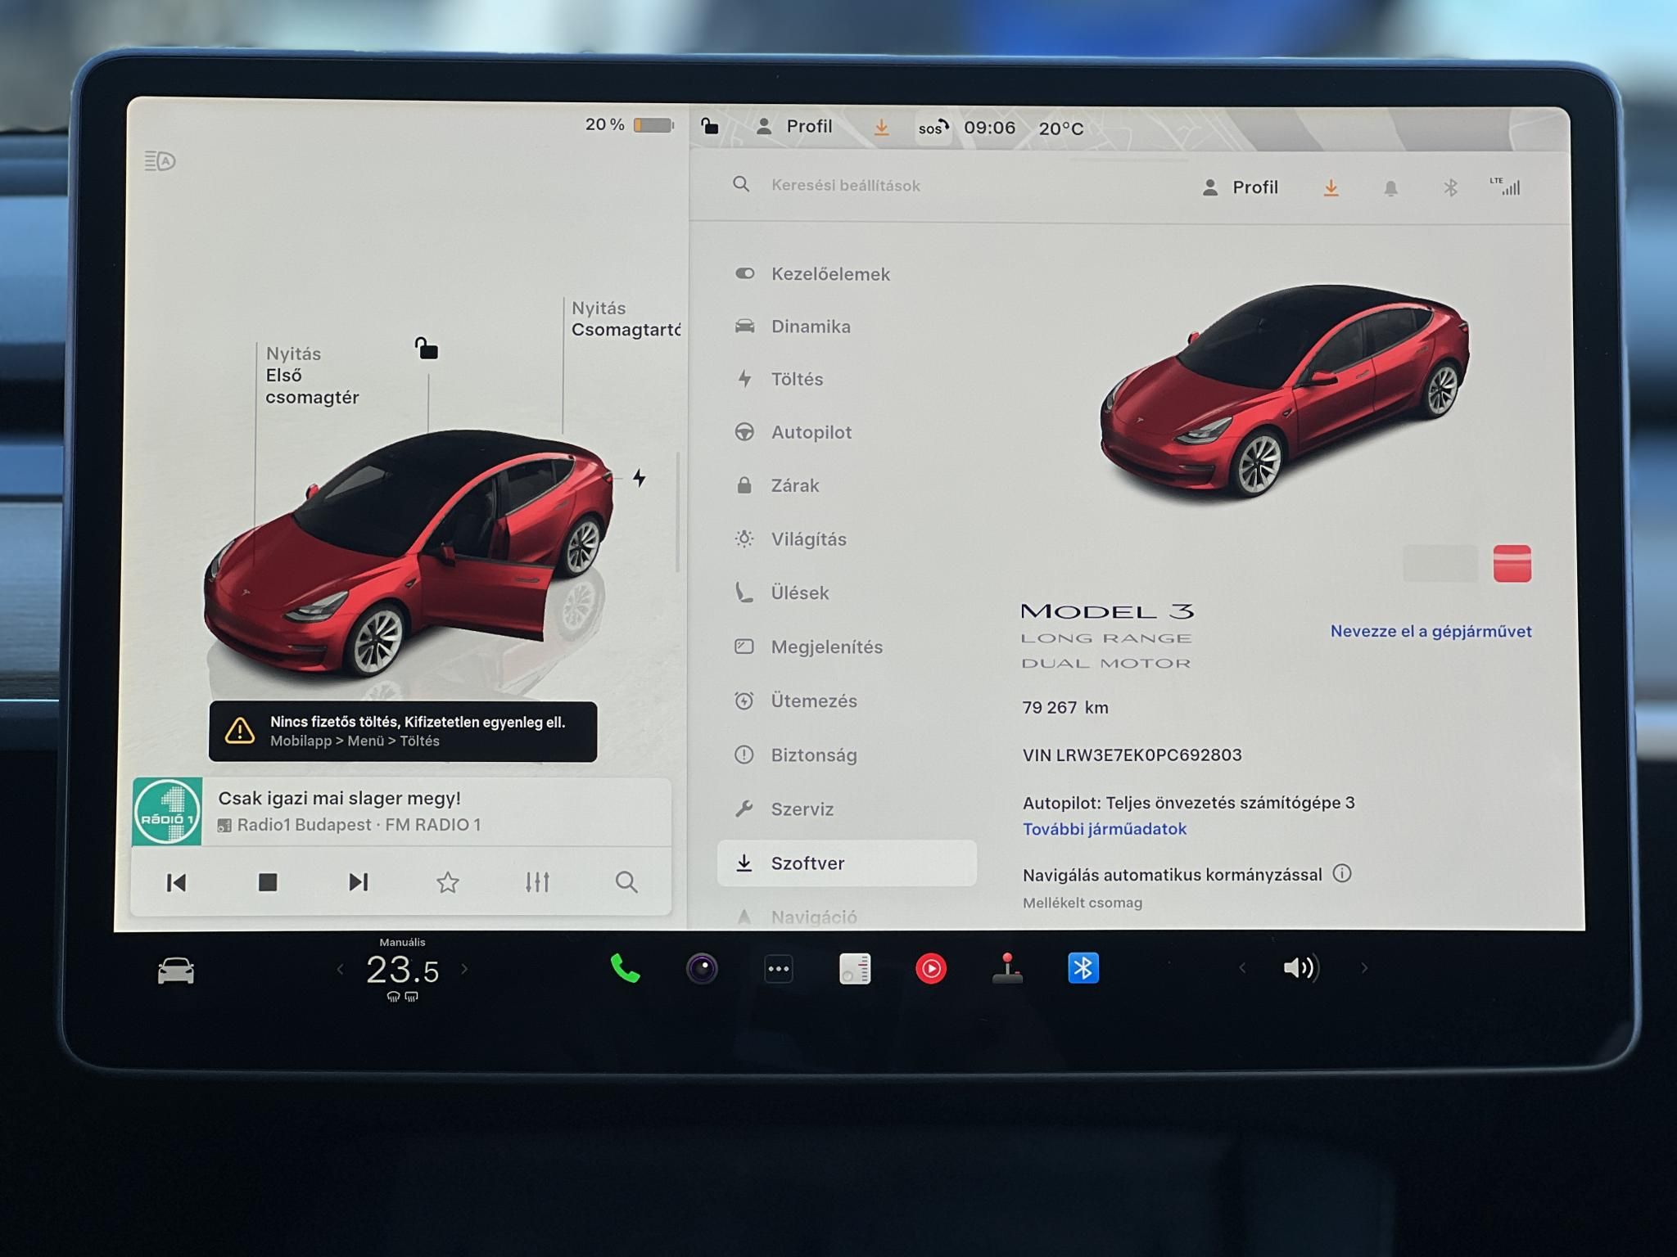The image size is (1677, 1257).
Task: Open További járműadatok link
Action: click(x=1104, y=829)
